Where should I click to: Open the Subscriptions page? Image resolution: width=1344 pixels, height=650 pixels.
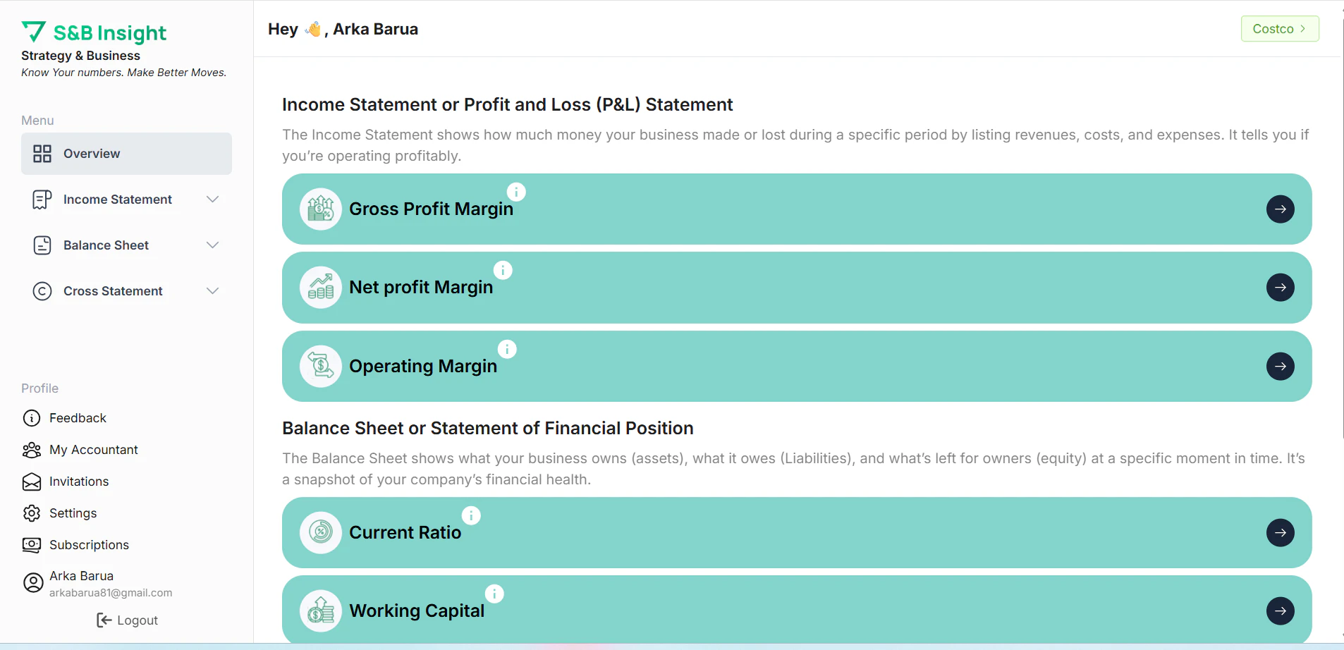(89, 545)
